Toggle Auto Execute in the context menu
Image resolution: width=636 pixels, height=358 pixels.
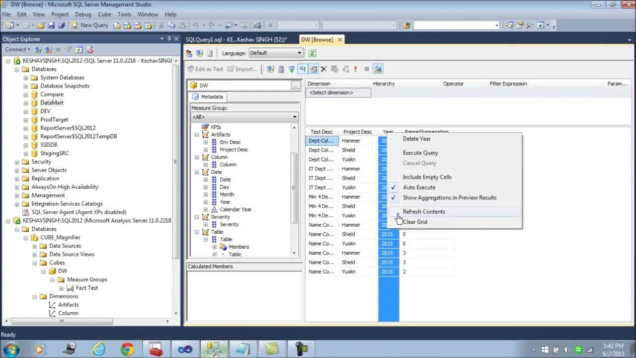tap(455, 187)
